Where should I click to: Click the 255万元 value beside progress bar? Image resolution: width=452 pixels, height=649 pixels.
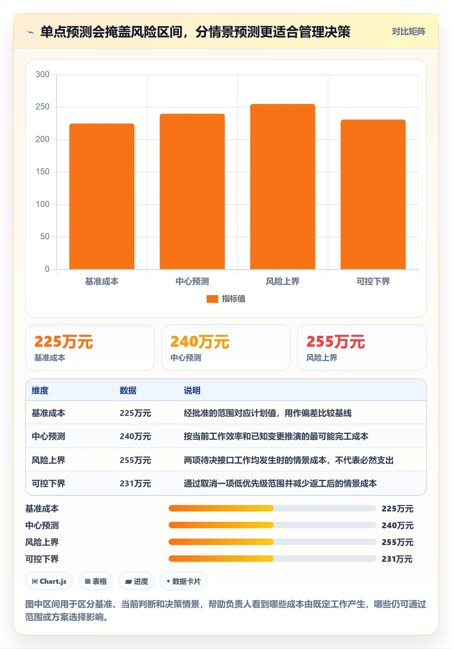tap(397, 542)
